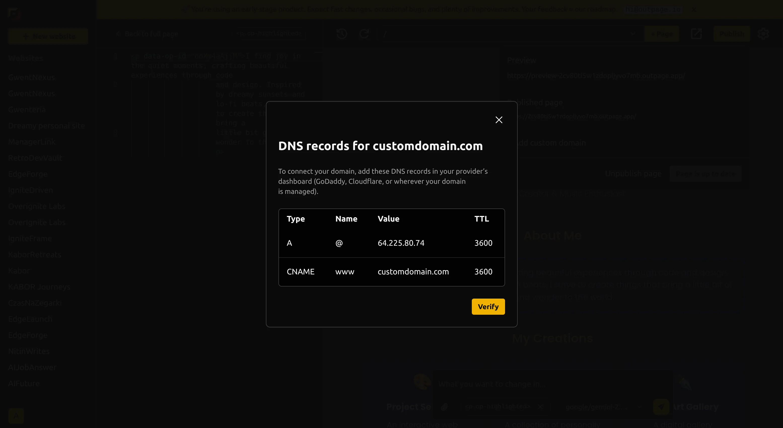Open the version history clock icon
783x428 pixels.
(342, 34)
